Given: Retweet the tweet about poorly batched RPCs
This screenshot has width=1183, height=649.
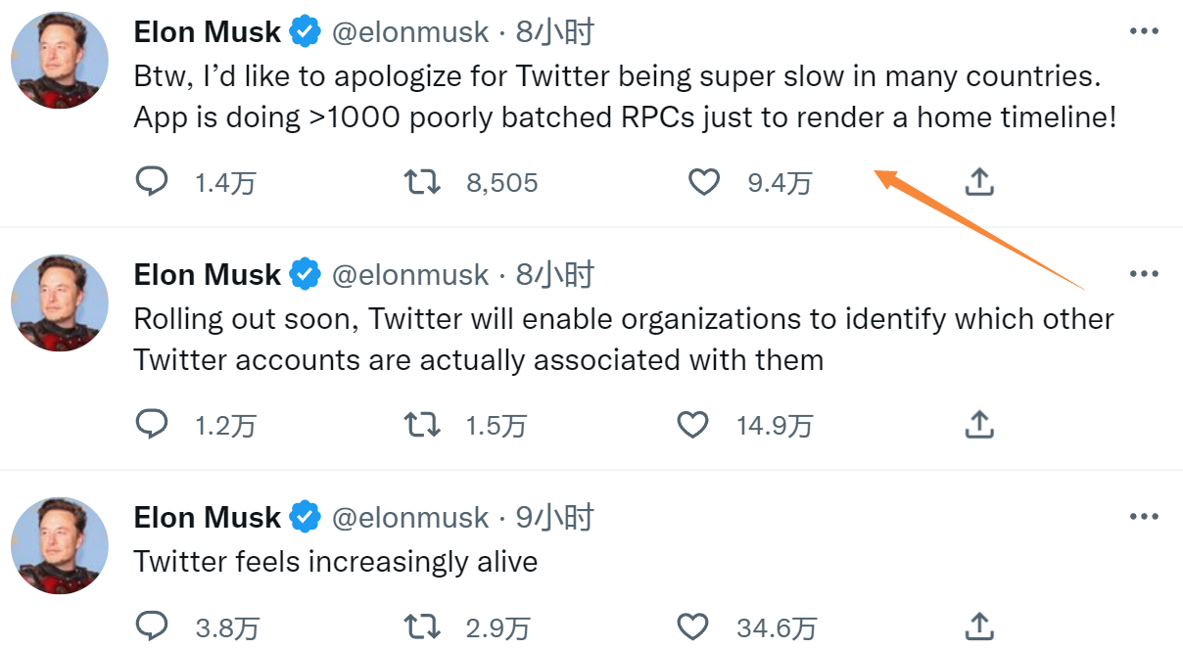Looking at the screenshot, I should [x=423, y=182].
